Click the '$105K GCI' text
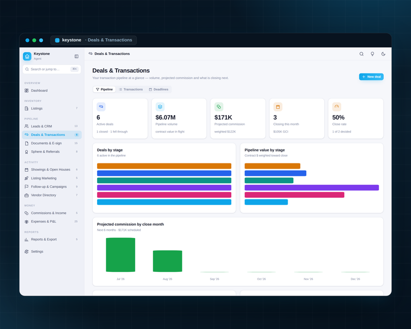411x329 pixels. 281,132
